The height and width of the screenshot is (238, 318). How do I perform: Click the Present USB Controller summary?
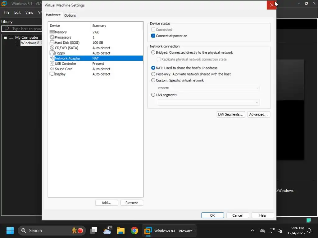tap(98, 64)
